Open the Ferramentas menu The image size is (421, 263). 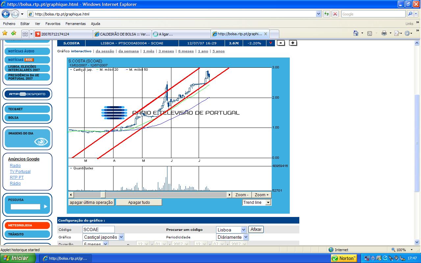click(75, 24)
